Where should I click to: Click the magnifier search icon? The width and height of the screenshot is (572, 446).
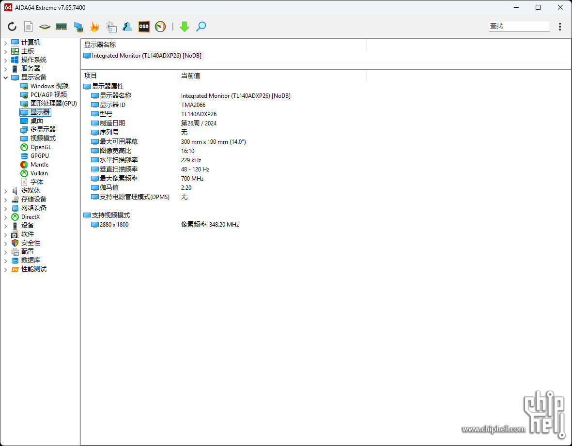pos(201,26)
